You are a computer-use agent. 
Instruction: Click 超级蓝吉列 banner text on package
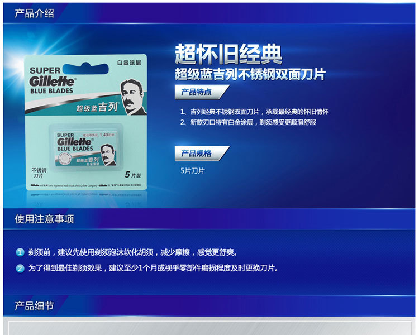(x=97, y=107)
